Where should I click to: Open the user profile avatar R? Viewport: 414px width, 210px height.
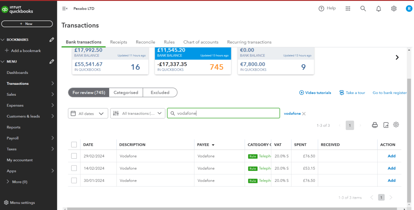[409, 9]
